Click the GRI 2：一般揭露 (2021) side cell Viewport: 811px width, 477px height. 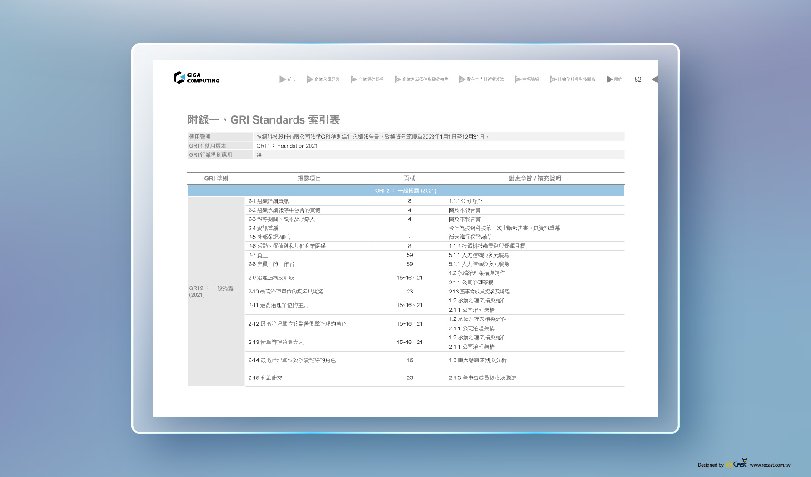pos(216,291)
